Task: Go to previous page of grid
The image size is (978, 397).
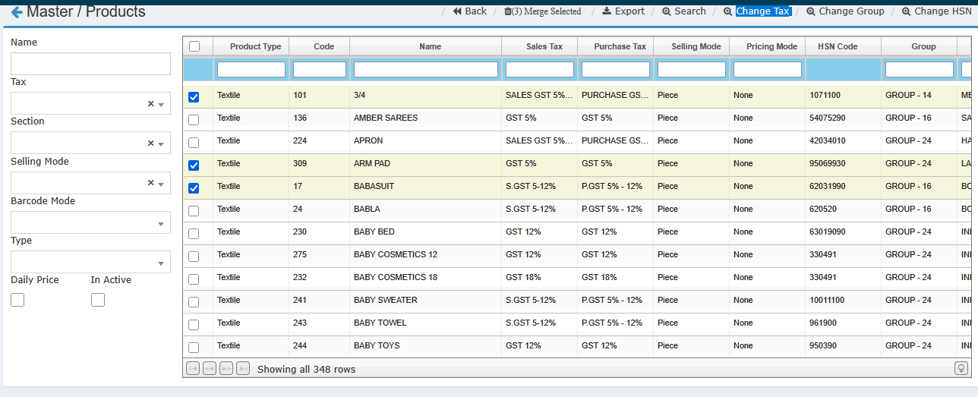Action: 210,369
